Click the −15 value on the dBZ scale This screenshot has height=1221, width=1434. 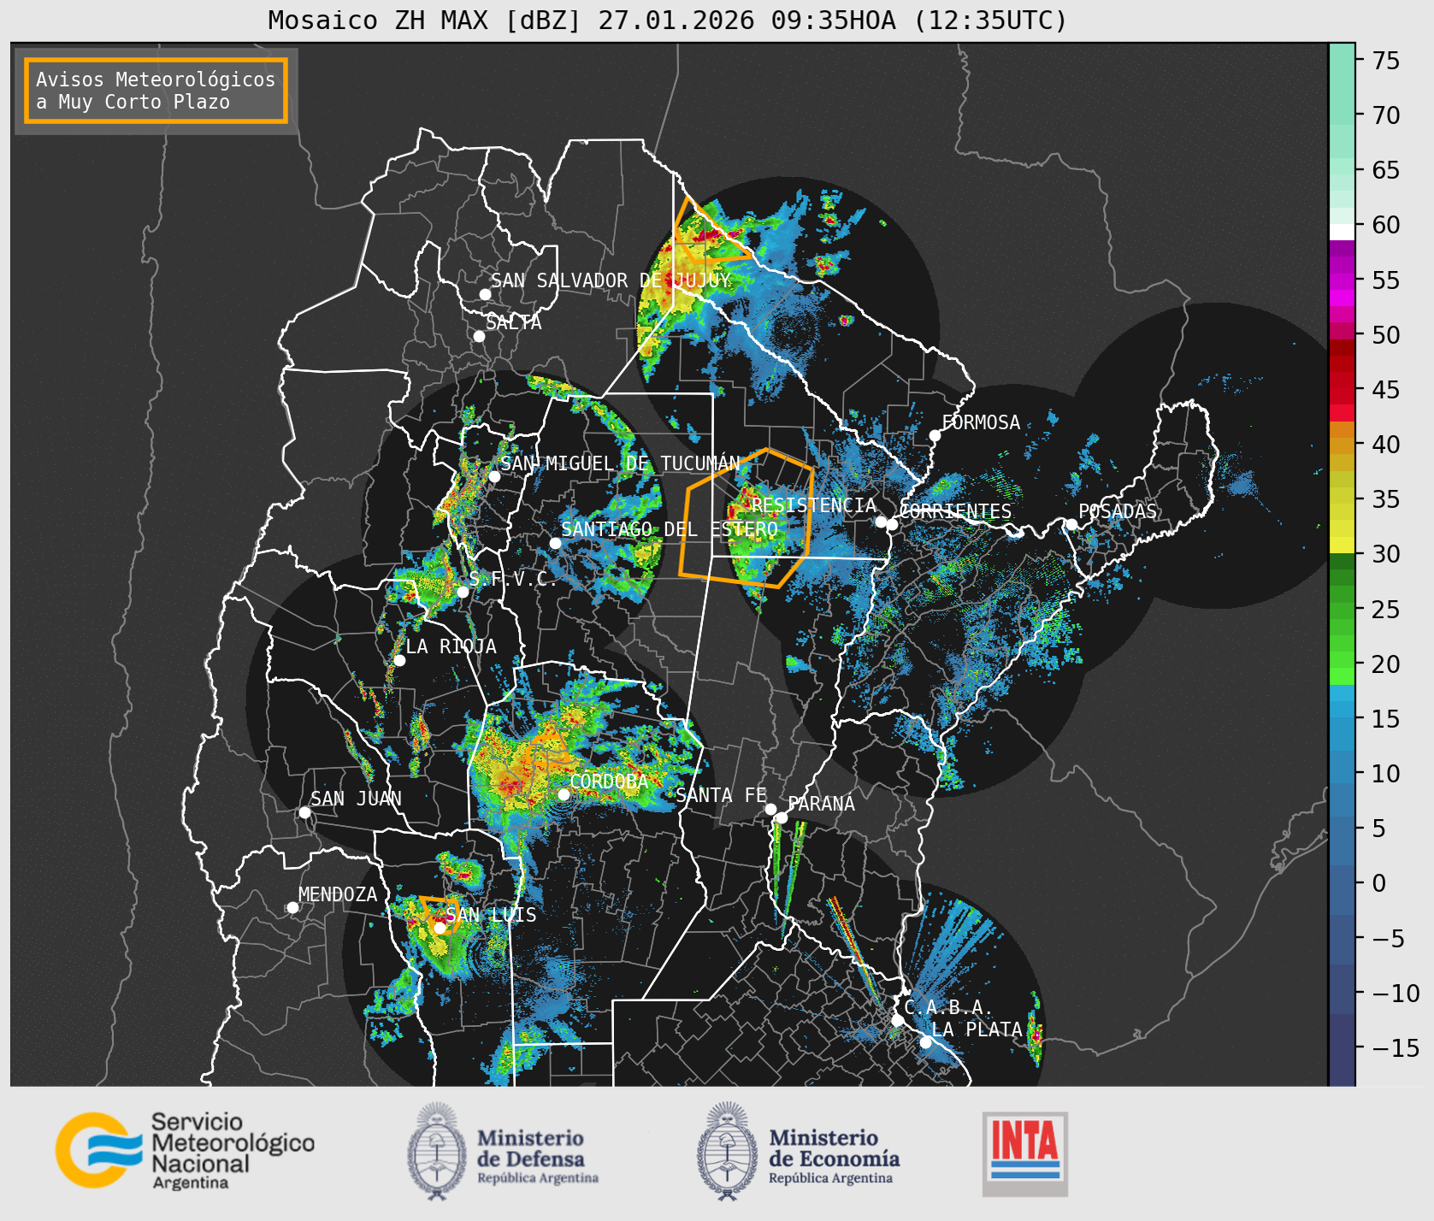coord(1396,1047)
